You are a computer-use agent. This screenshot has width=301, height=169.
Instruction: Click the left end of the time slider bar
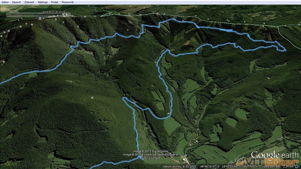point(11,14)
